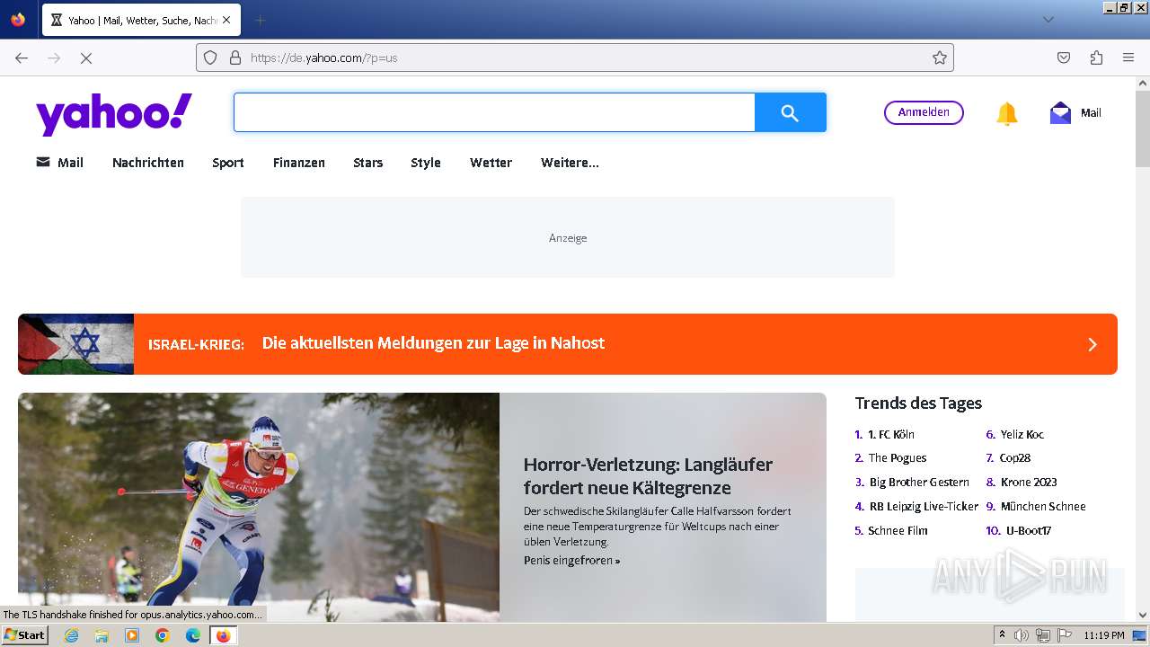Screen dimensions: 1150x647
Task: Click the Yahoo logo
Action: [114, 114]
